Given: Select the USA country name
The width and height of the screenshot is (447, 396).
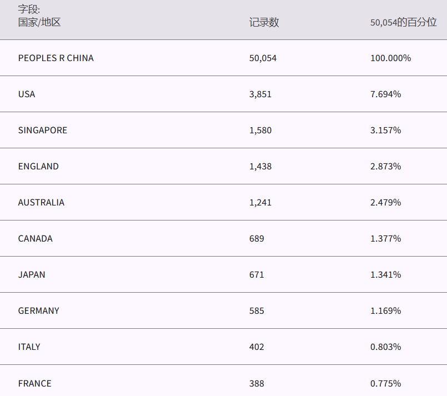Looking at the screenshot, I should click(27, 94).
